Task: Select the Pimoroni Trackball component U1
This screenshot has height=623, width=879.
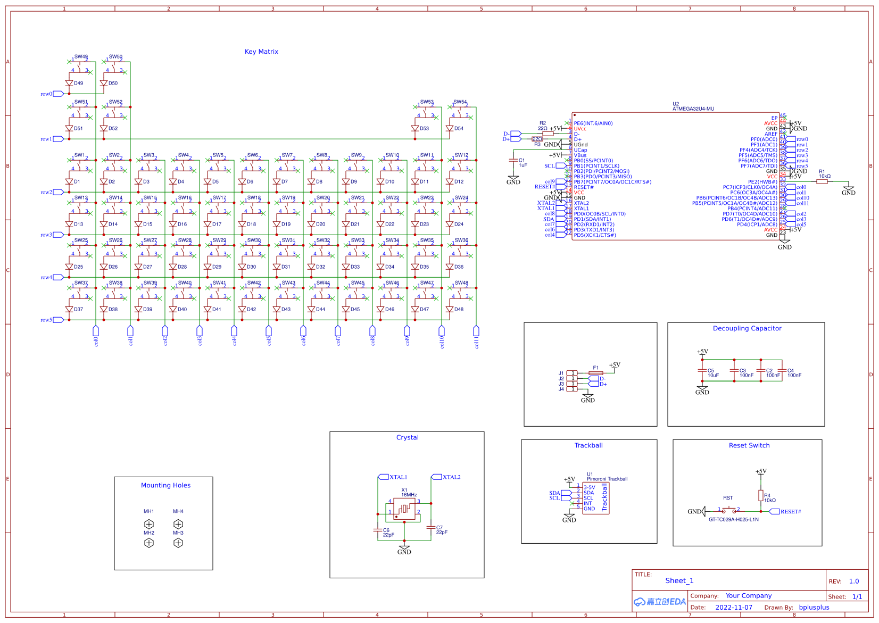Action: pyautogui.click(x=596, y=497)
